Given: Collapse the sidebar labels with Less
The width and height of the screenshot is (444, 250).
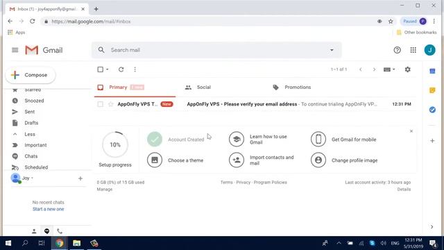Looking at the screenshot, I should click(x=30, y=134).
